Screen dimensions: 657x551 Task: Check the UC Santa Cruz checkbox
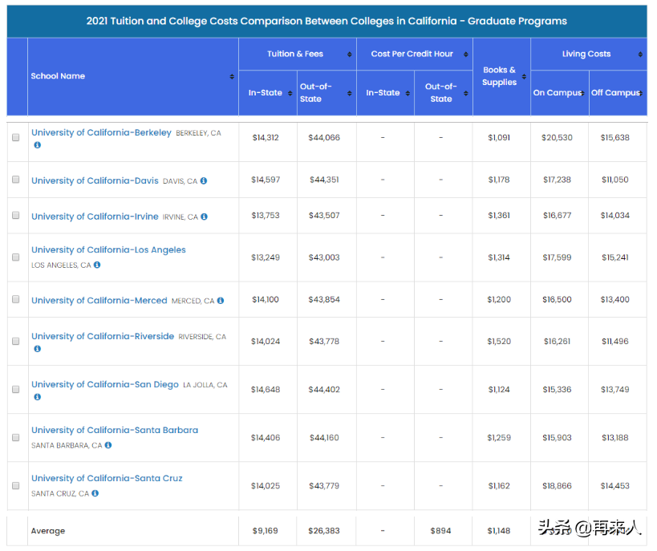[16, 485]
